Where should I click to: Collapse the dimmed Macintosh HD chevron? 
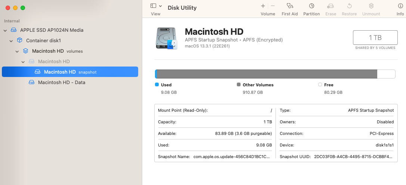[23, 62]
